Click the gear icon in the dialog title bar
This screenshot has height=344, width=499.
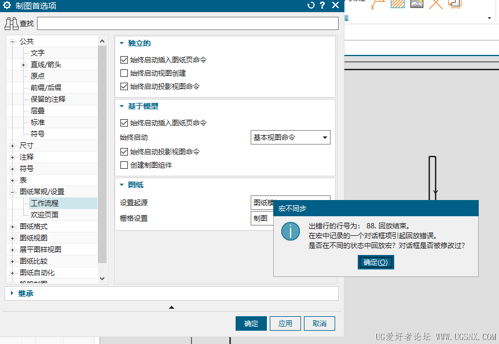(7, 5)
